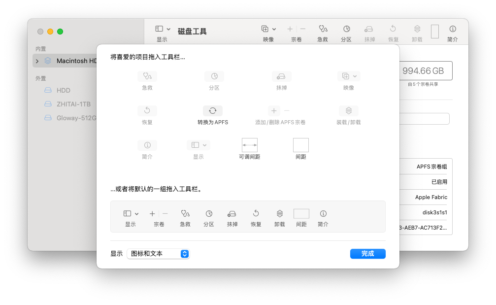Screen dimensions: 496x305
Task: Select the 急救 (First Aid) icon in customization palette
Action: click(147, 76)
